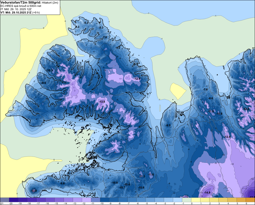Select the legend swatch labeled -14

click(x=68, y=200)
